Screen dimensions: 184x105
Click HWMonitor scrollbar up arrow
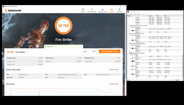[182, 17]
